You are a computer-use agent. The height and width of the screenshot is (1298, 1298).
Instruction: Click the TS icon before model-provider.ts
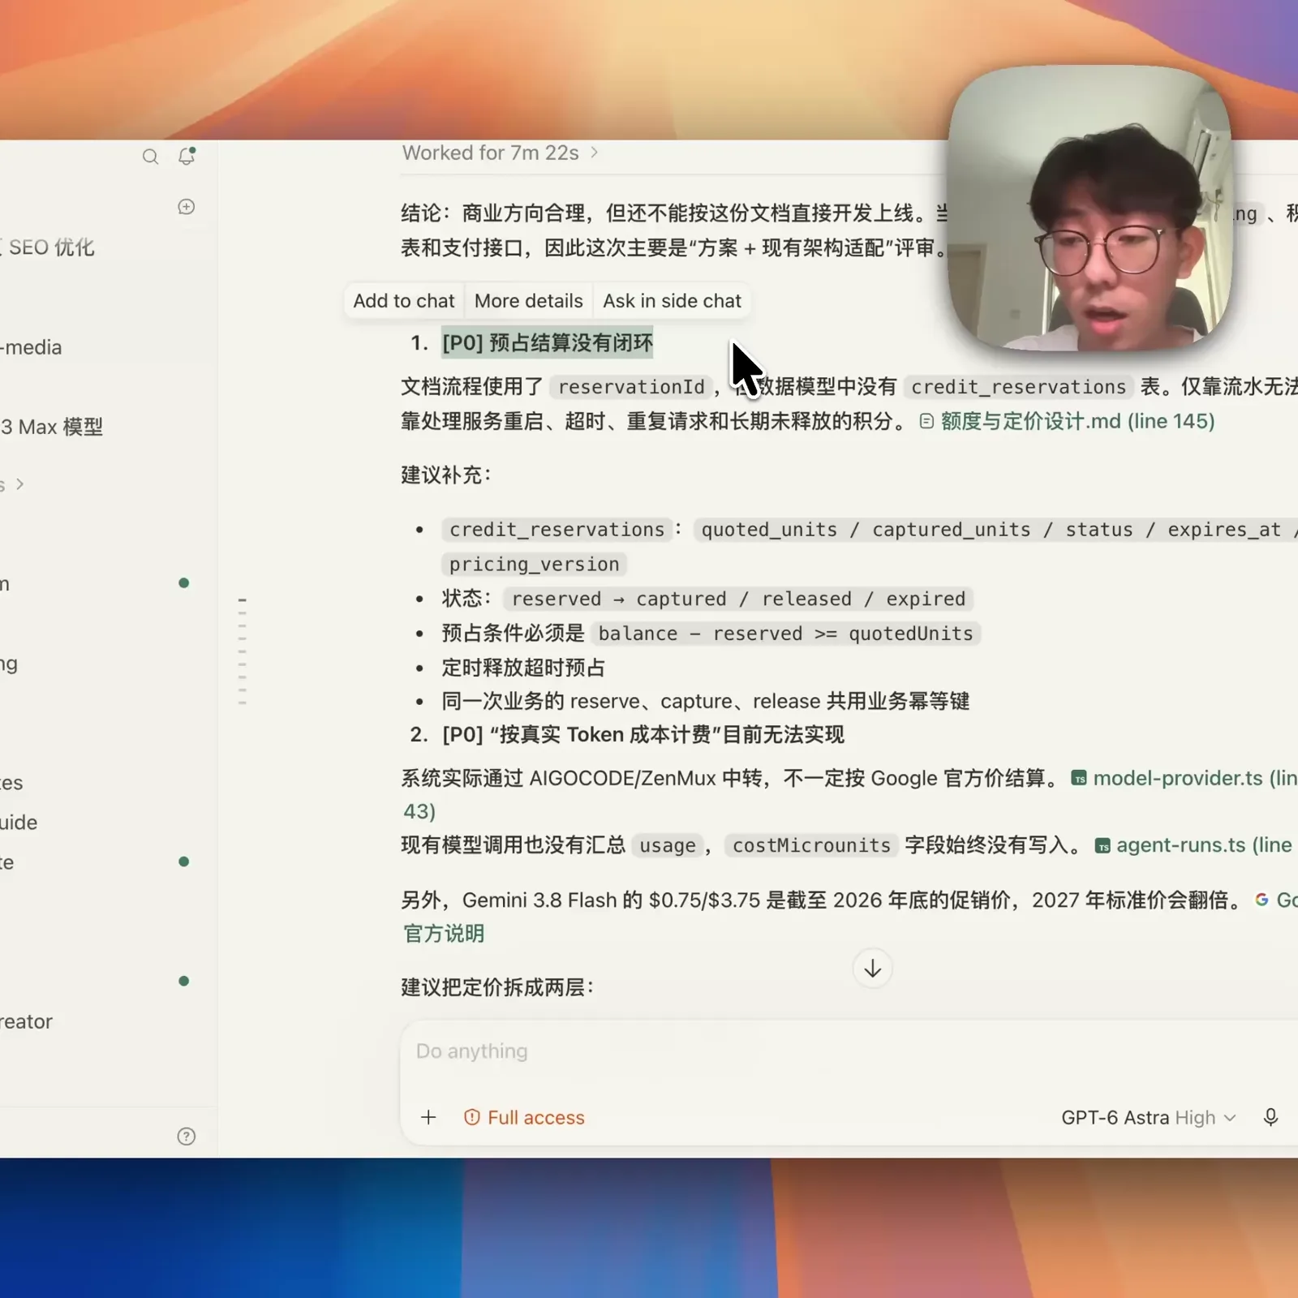coord(1079,778)
